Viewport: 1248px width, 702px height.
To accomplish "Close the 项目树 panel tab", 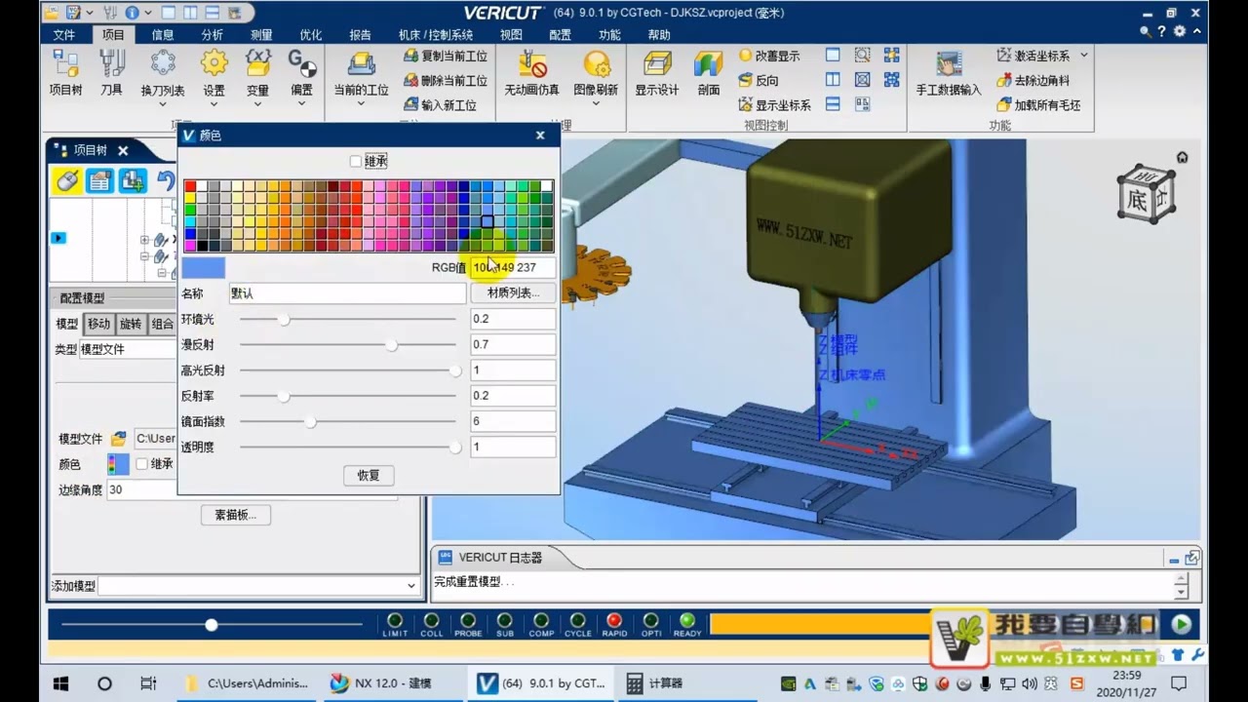I will 123,150.
